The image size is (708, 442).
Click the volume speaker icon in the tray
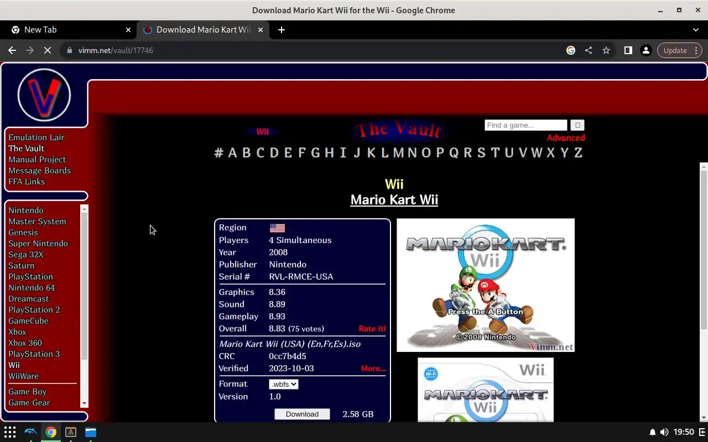click(x=664, y=432)
